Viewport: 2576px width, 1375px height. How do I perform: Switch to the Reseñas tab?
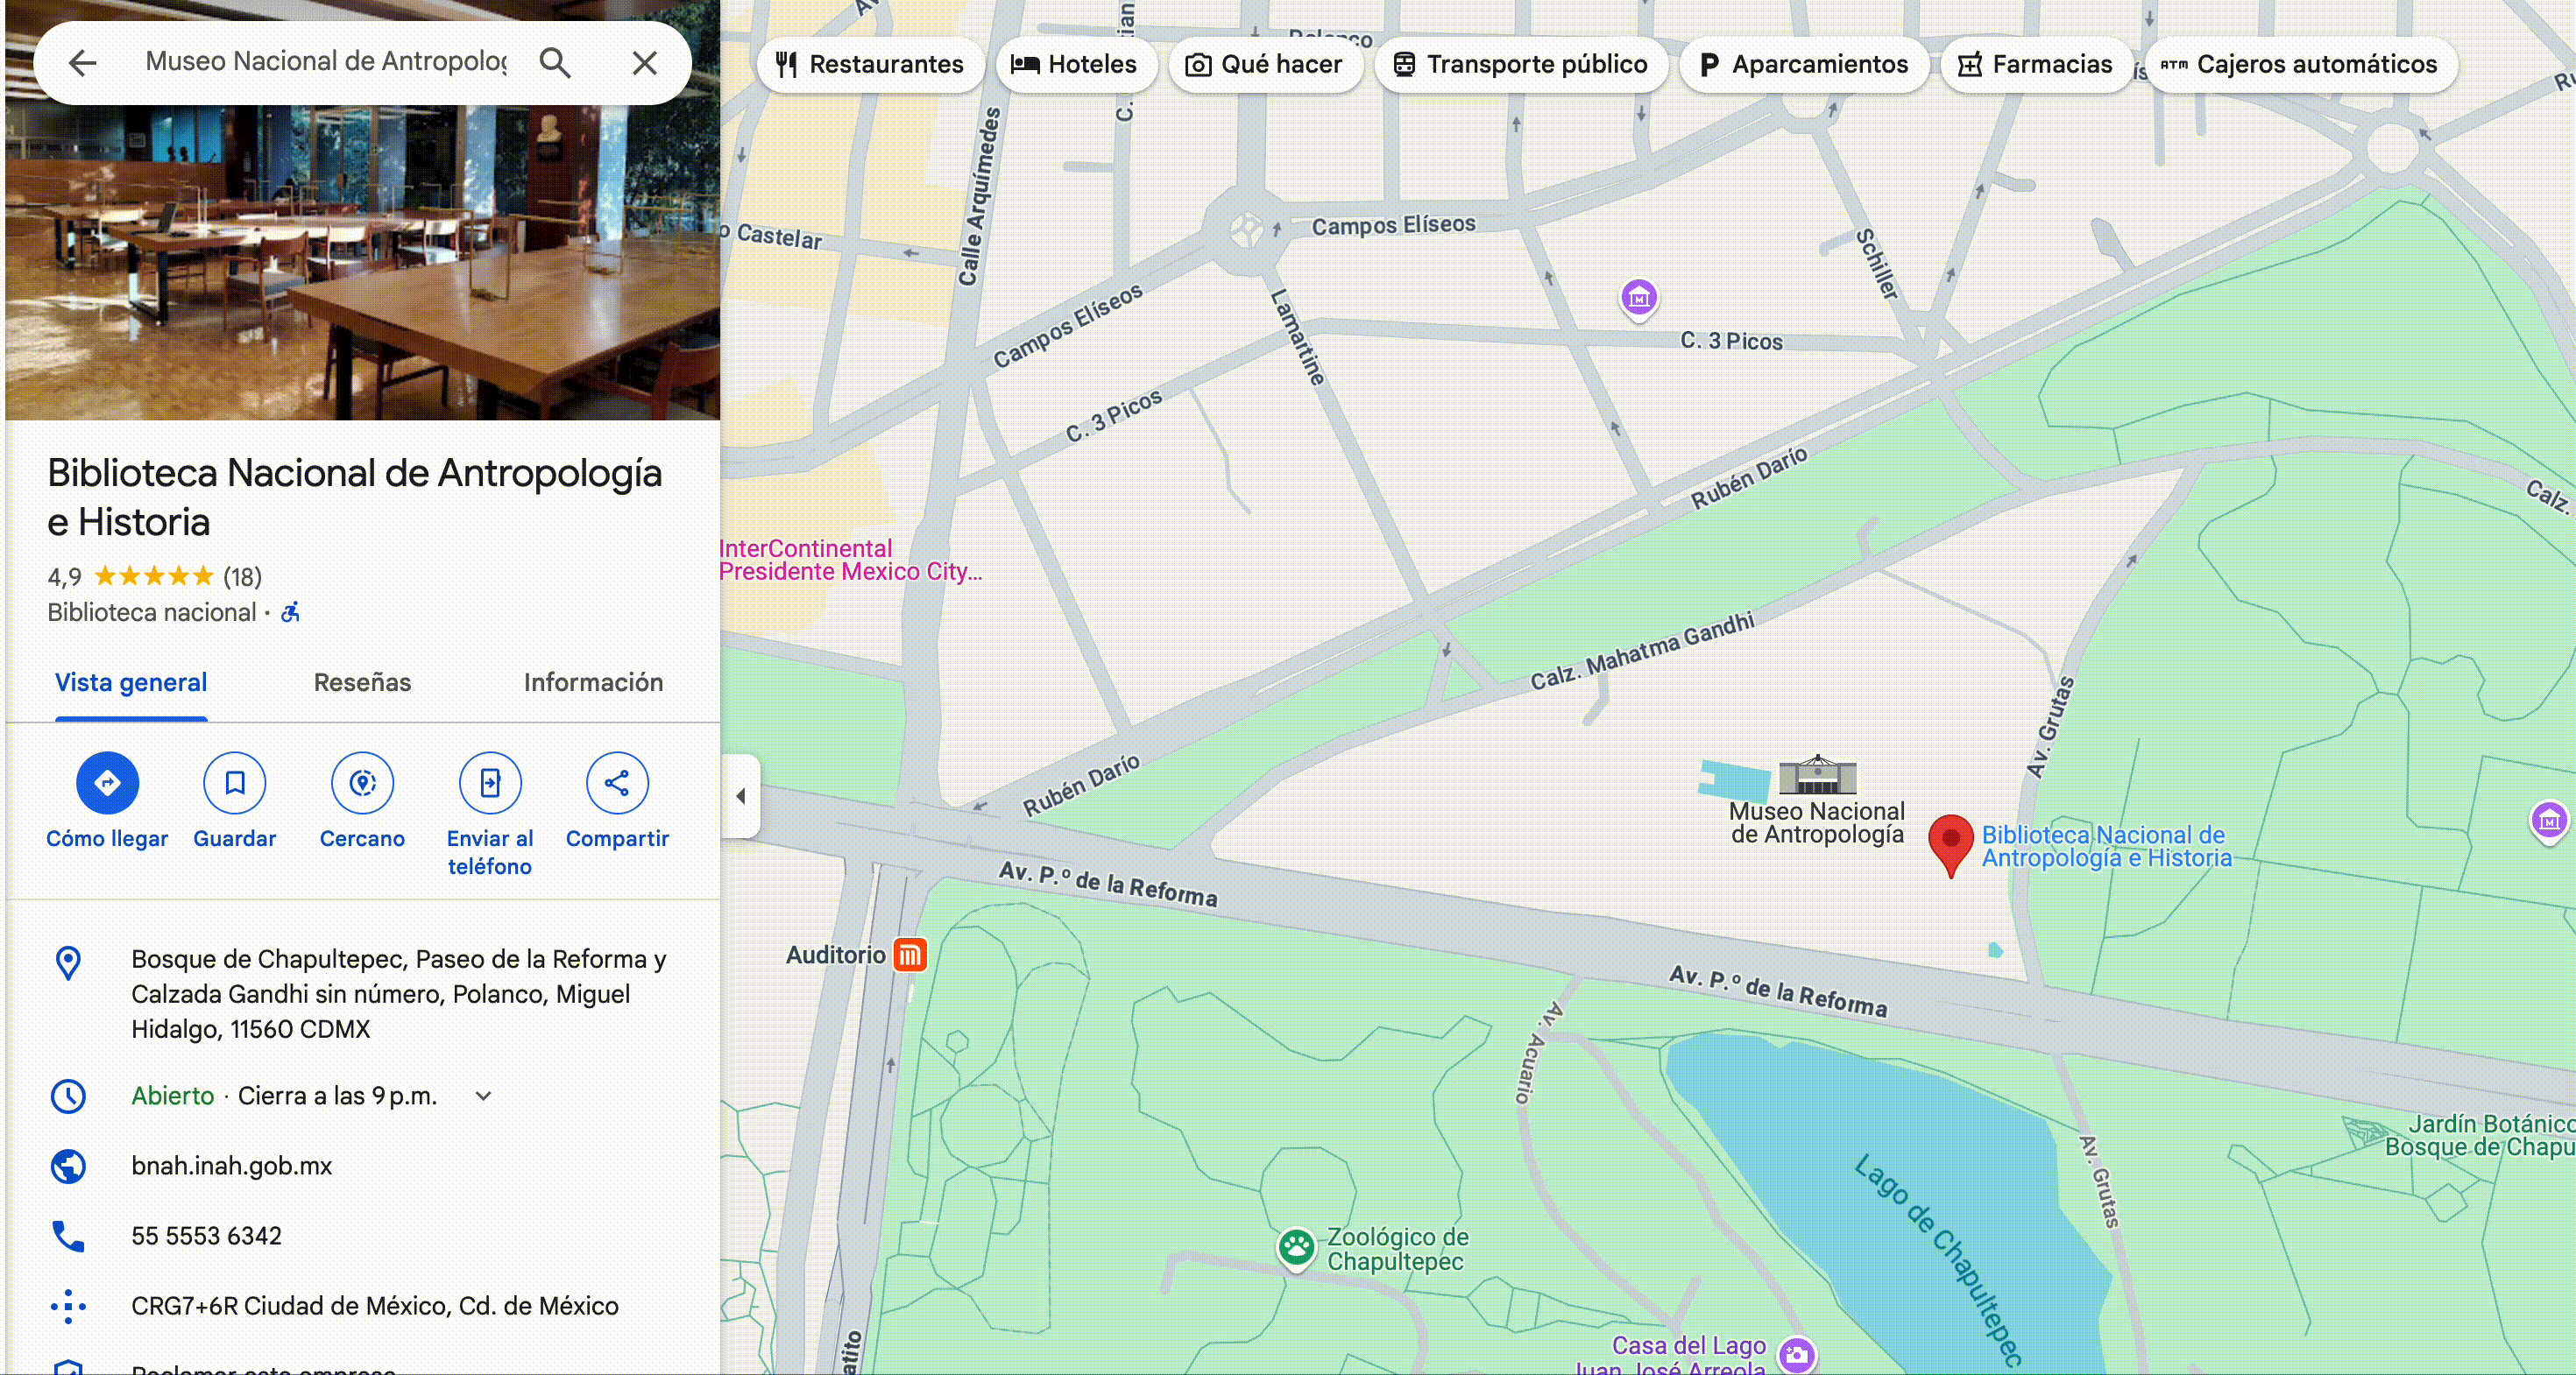362,682
